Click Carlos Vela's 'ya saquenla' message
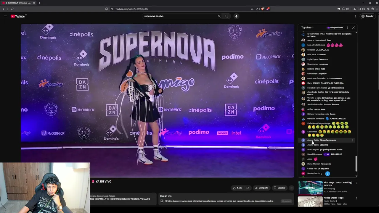The image size is (379, 213). (x=324, y=169)
